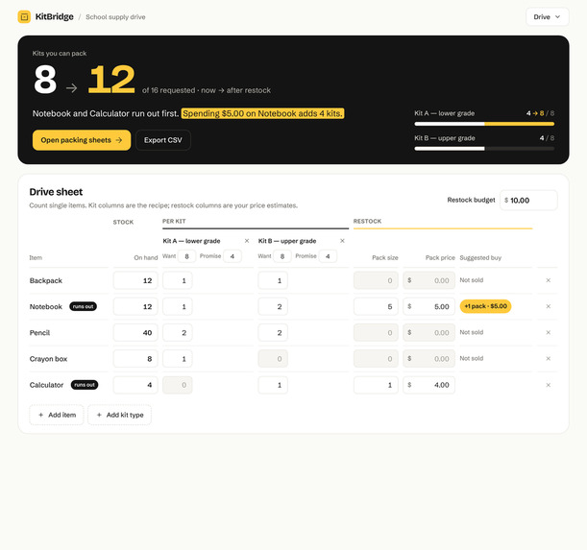
Task: Click highlighted Spending $5.00 on Notebook text
Action: (262, 113)
